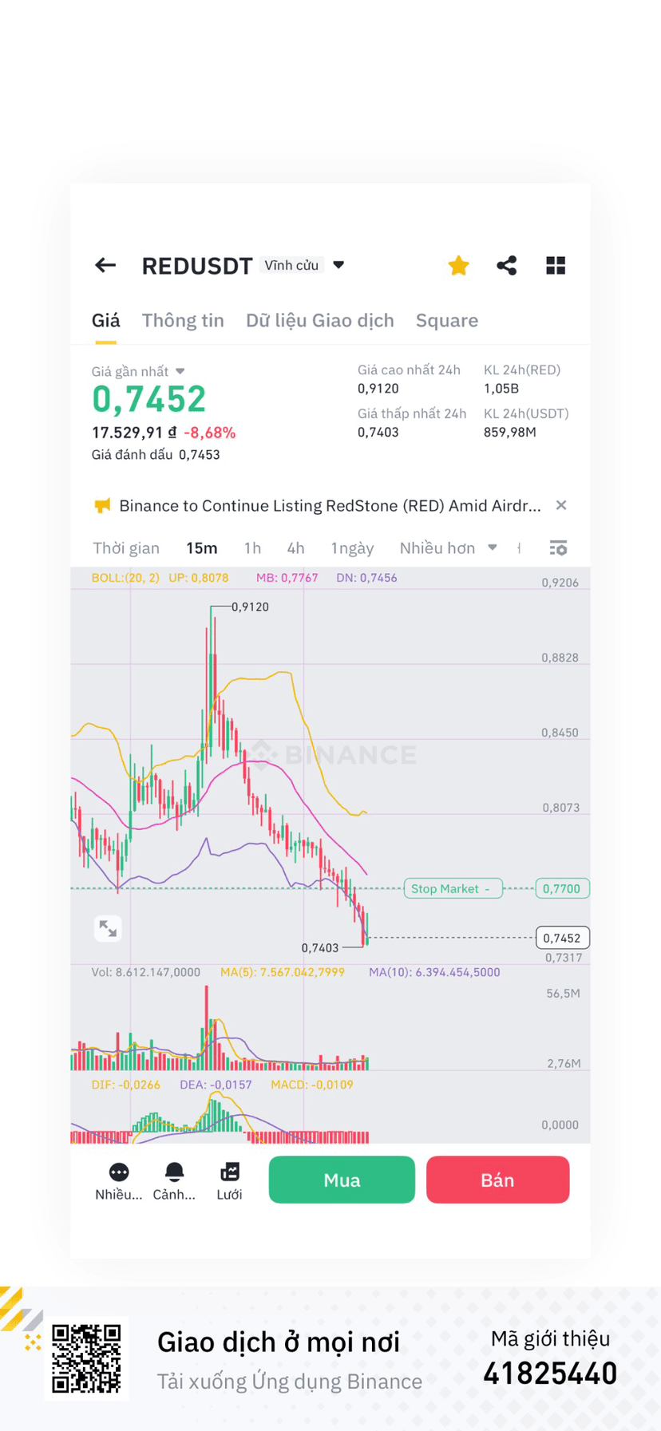Click the REDUSDT pair title

[197, 266]
